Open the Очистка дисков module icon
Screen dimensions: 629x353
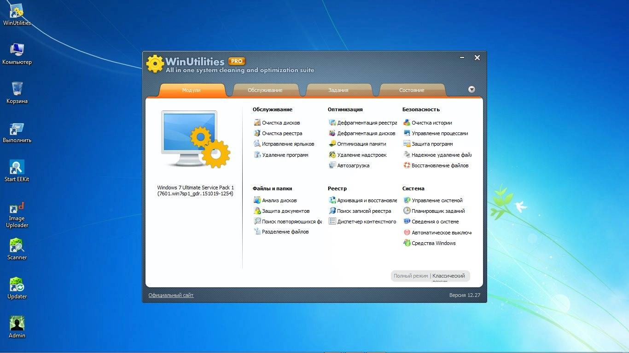pyautogui.click(x=257, y=123)
